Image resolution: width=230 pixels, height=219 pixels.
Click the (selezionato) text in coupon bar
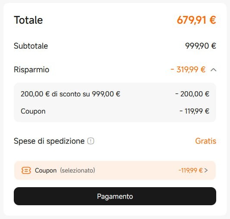click(78, 170)
